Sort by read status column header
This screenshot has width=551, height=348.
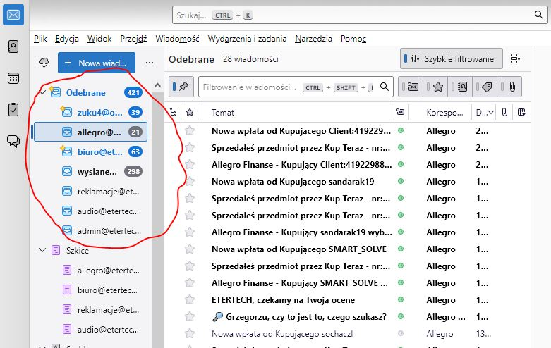click(x=400, y=112)
